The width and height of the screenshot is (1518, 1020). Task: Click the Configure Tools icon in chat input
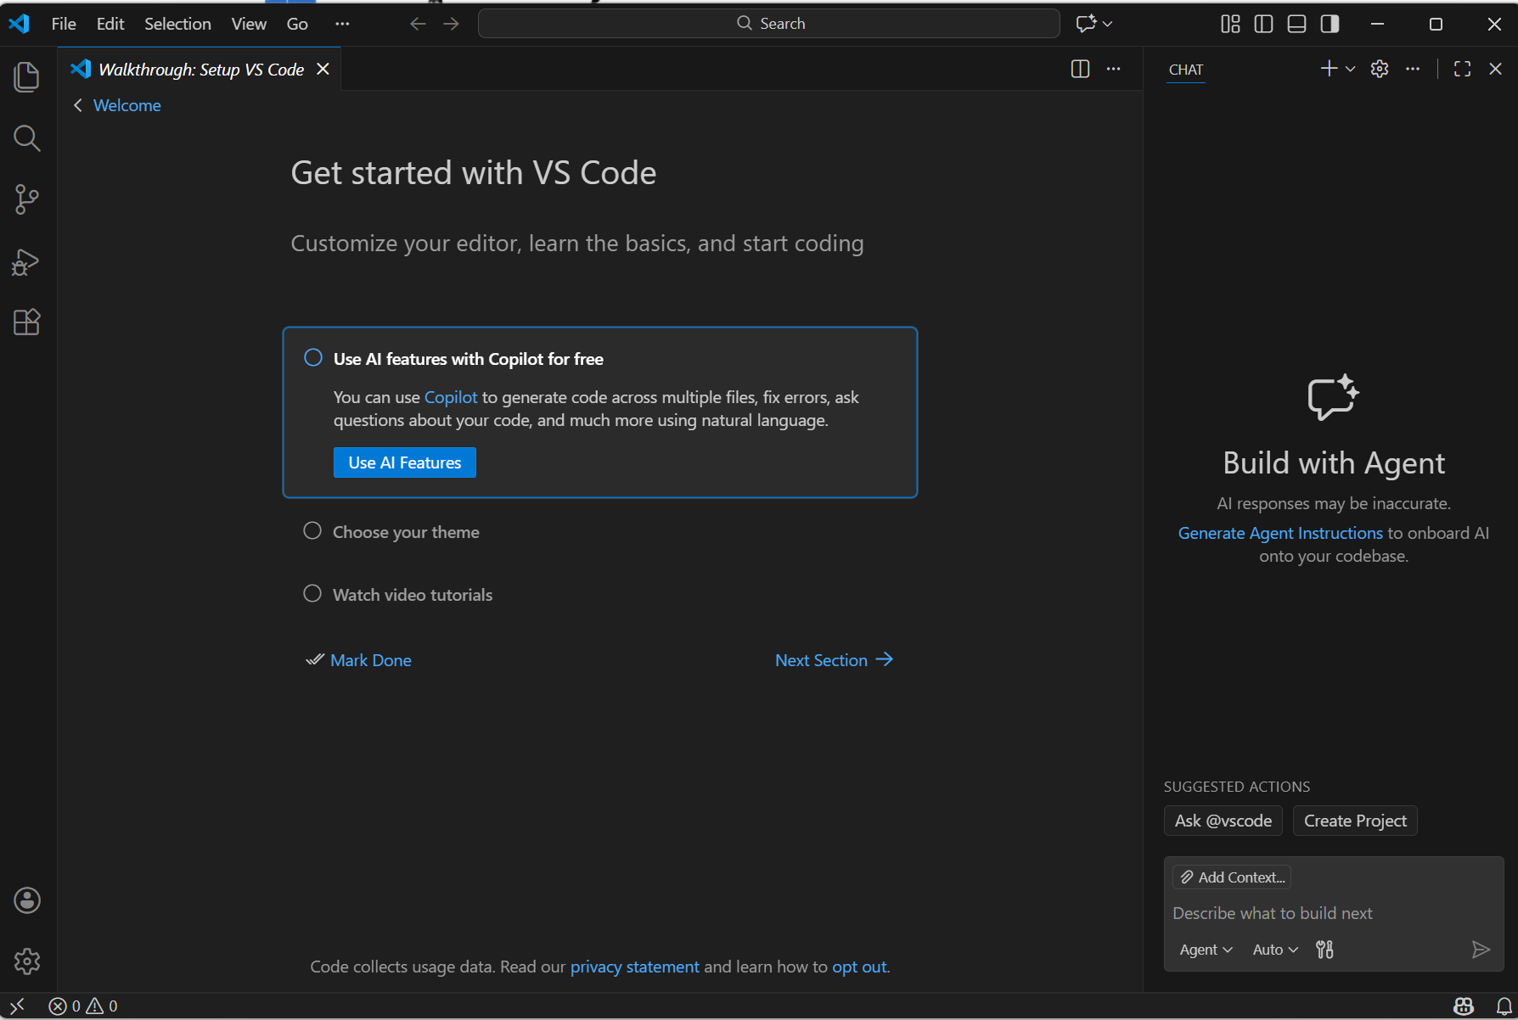click(x=1324, y=950)
